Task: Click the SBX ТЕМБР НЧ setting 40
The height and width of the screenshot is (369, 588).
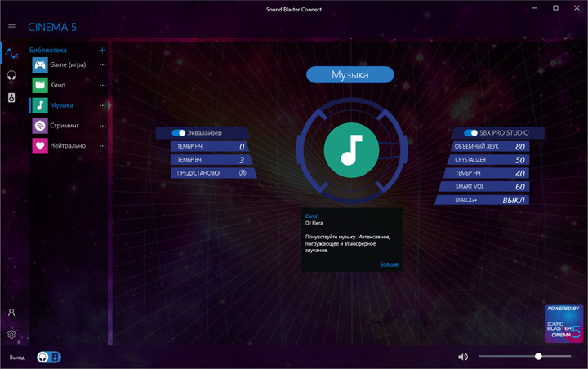Action: (x=486, y=173)
